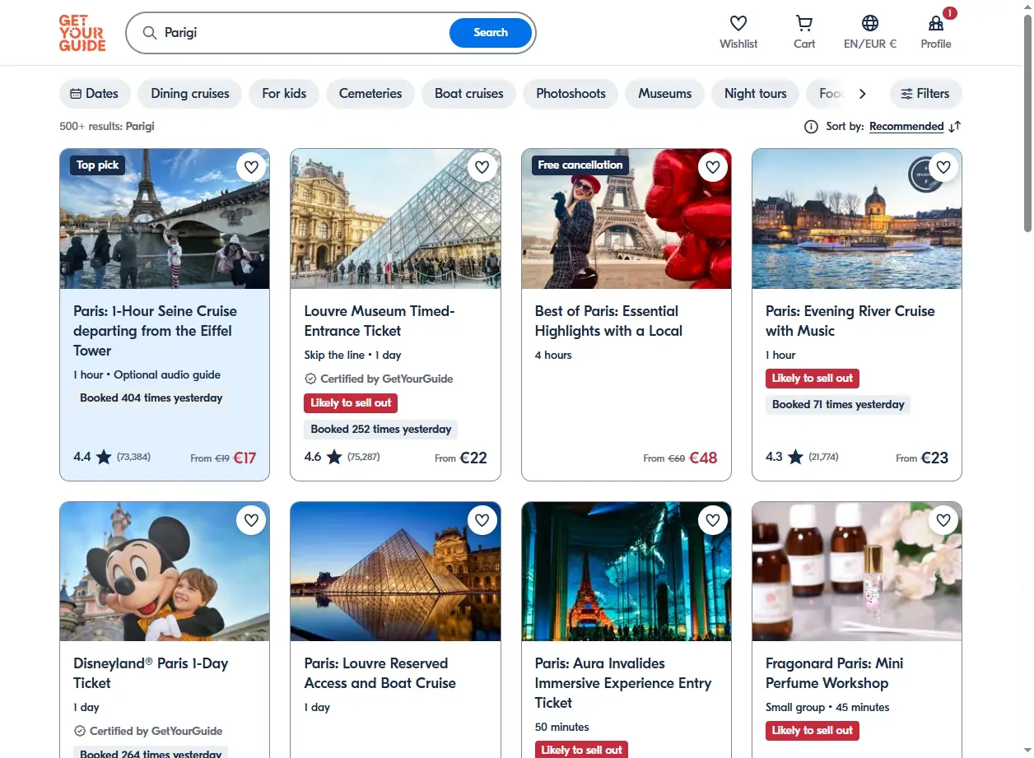Open the shopping Cart icon

coord(804,23)
